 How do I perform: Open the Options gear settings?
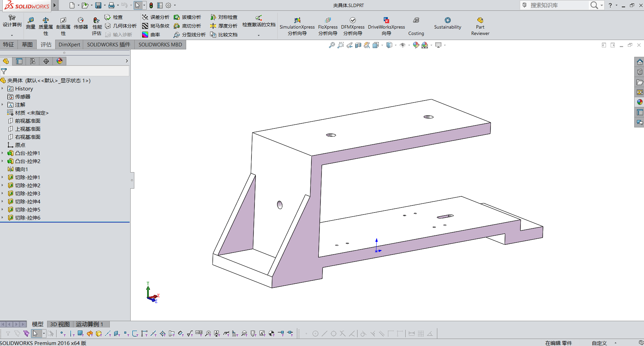pyautogui.click(x=169, y=5)
